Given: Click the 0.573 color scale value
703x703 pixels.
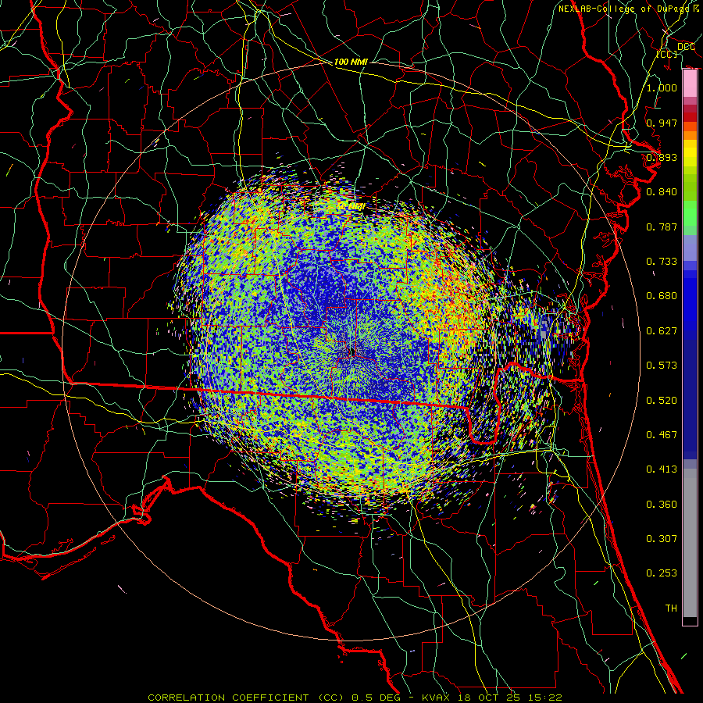Looking at the screenshot, I should click(x=662, y=366).
